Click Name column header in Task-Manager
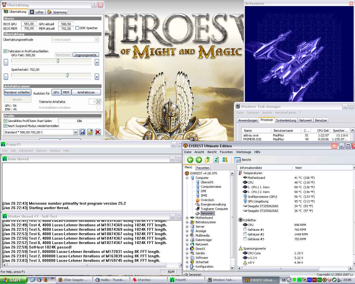 point(256,130)
